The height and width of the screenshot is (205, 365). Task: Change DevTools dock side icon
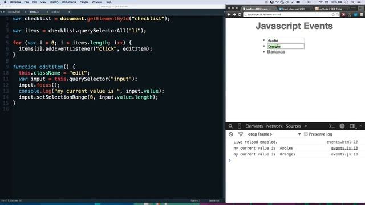tap(352, 126)
